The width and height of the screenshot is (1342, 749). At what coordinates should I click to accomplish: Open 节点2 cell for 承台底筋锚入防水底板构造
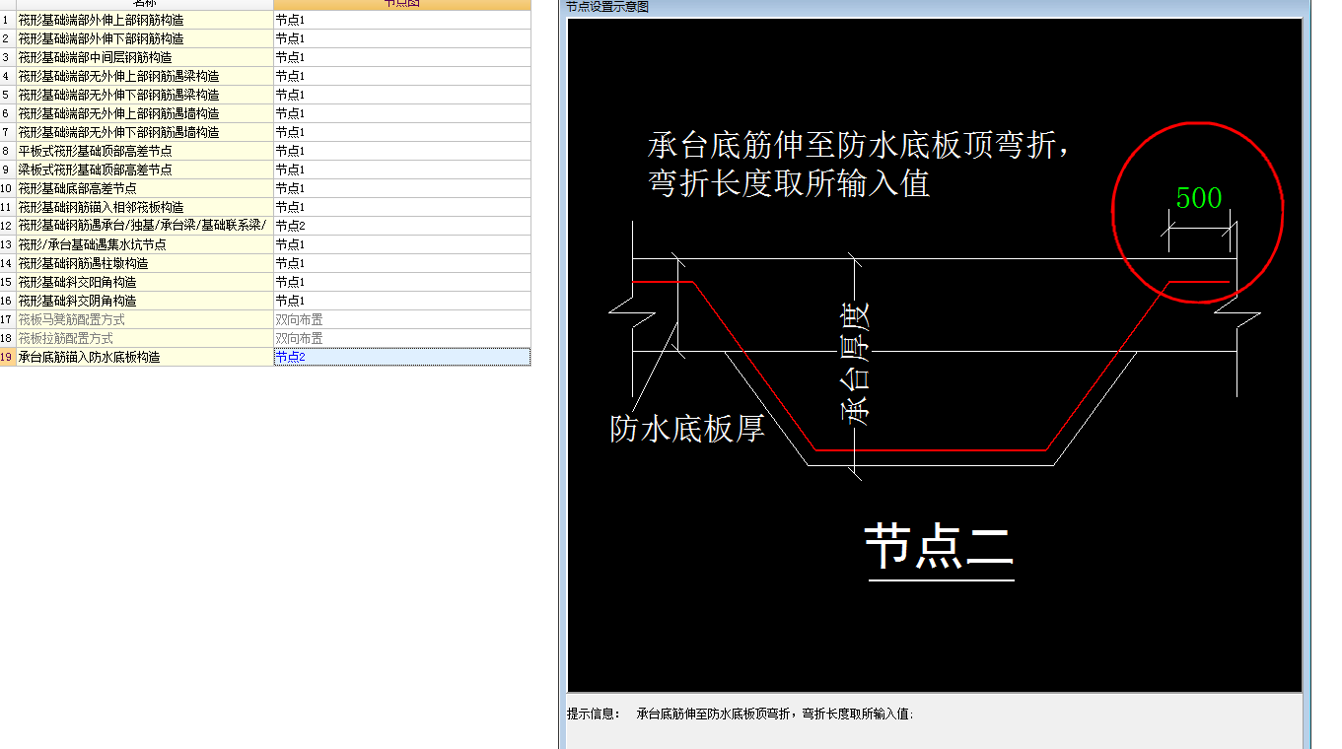pyautogui.click(x=402, y=357)
